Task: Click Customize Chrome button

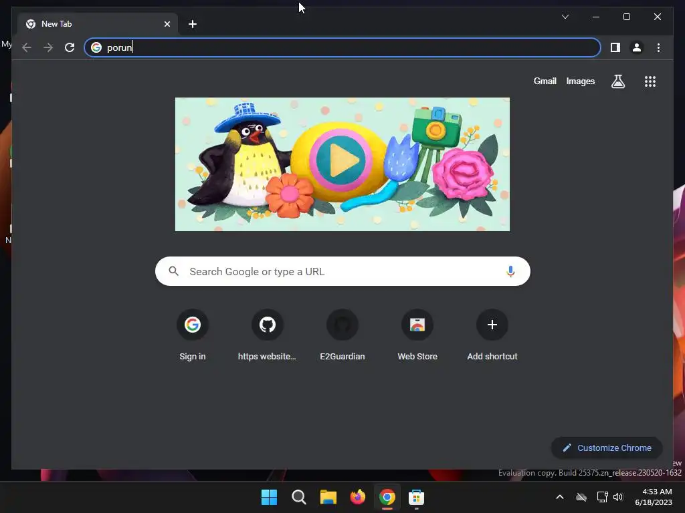Action: [607, 448]
